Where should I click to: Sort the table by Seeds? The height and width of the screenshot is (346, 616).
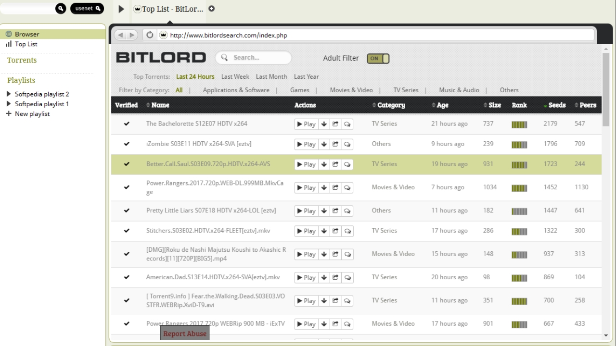pos(554,105)
